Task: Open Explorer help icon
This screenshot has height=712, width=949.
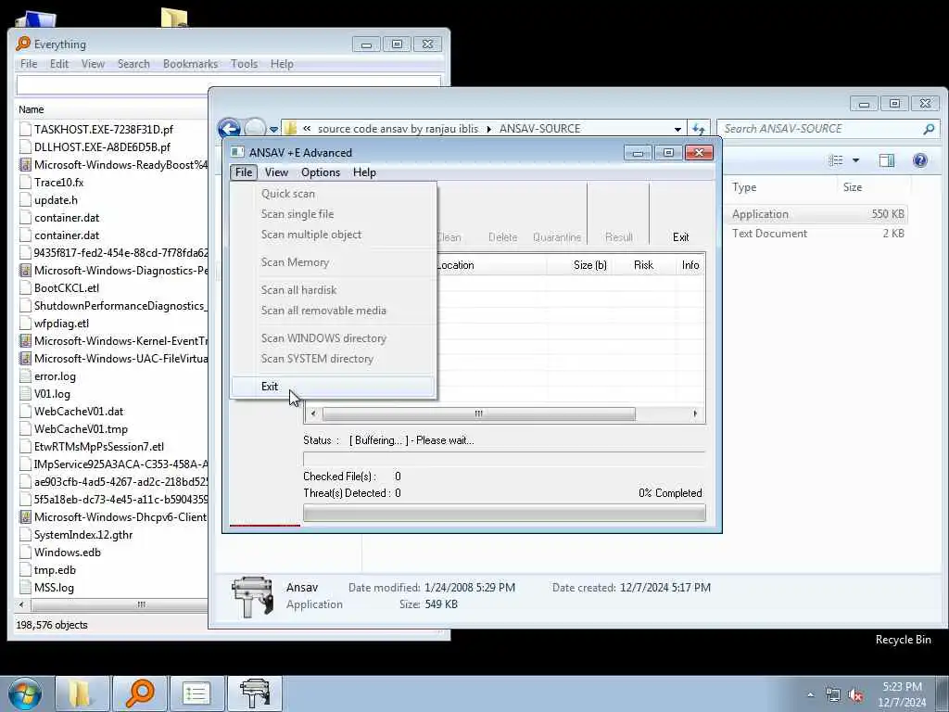Action: (920, 160)
